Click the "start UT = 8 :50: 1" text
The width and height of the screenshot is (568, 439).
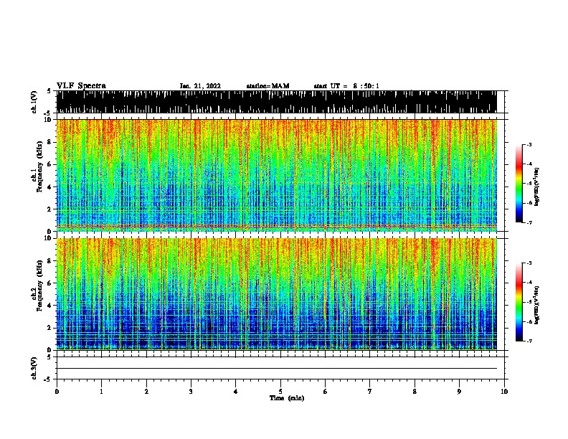tap(346, 86)
